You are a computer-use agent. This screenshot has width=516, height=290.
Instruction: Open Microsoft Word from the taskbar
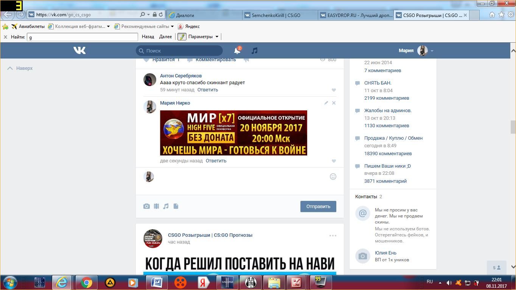pos(157,282)
